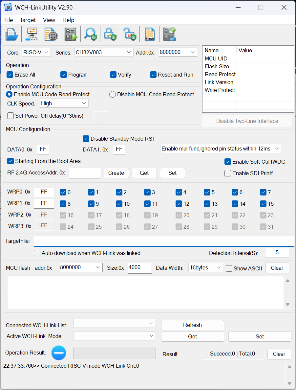Click the Size 4000 input field
Image resolution: width=296 pixels, height=390 pixels.
[x=139, y=268]
